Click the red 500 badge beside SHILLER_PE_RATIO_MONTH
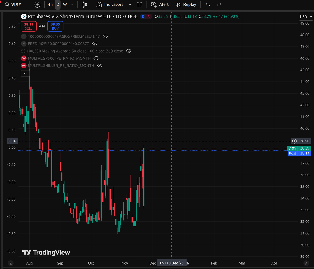Screen dimensions: 314x269 tap(24, 66)
